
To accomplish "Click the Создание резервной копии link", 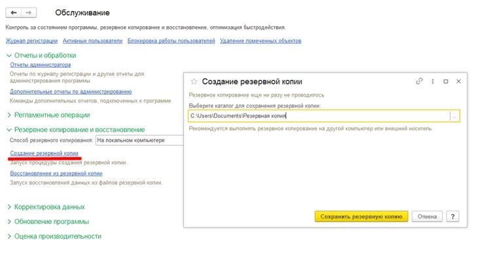I will tap(44, 153).
